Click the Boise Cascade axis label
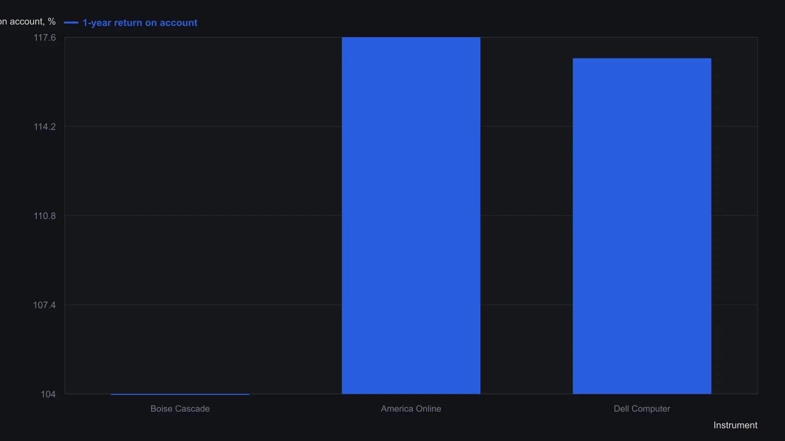The height and width of the screenshot is (441, 785). point(180,409)
